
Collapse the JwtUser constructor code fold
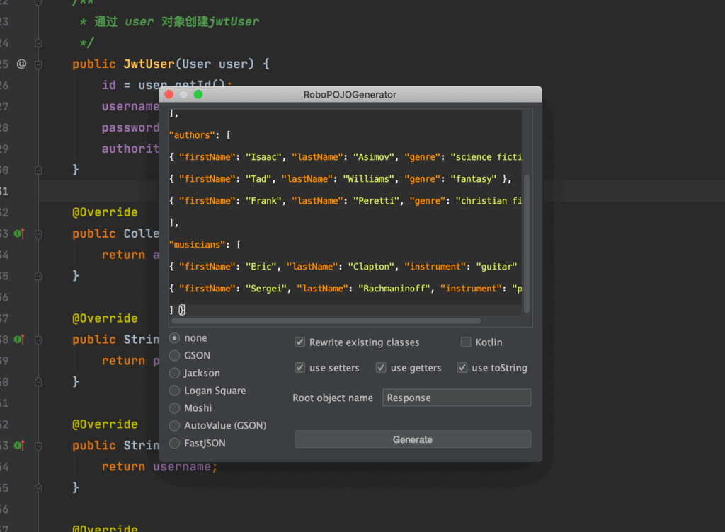38,64
